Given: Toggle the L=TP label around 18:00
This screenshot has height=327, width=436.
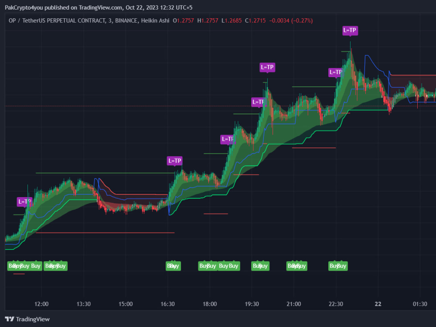Looking at the screenshot, I should tap(228, 139).
